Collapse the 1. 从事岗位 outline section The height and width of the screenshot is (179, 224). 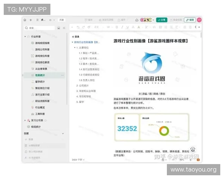coord(75,47)
